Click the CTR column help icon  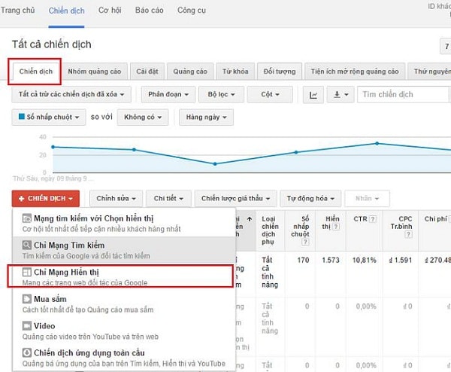373,218
